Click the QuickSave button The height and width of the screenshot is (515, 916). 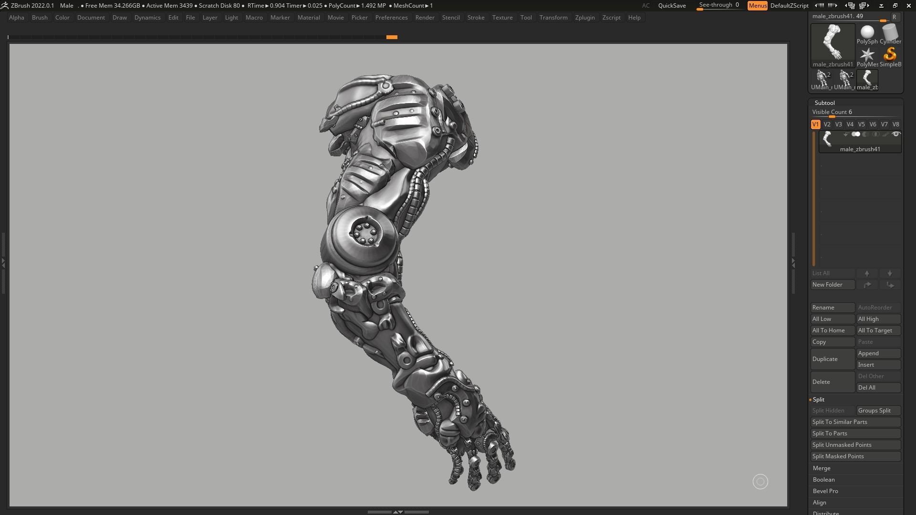click(672, 6)
